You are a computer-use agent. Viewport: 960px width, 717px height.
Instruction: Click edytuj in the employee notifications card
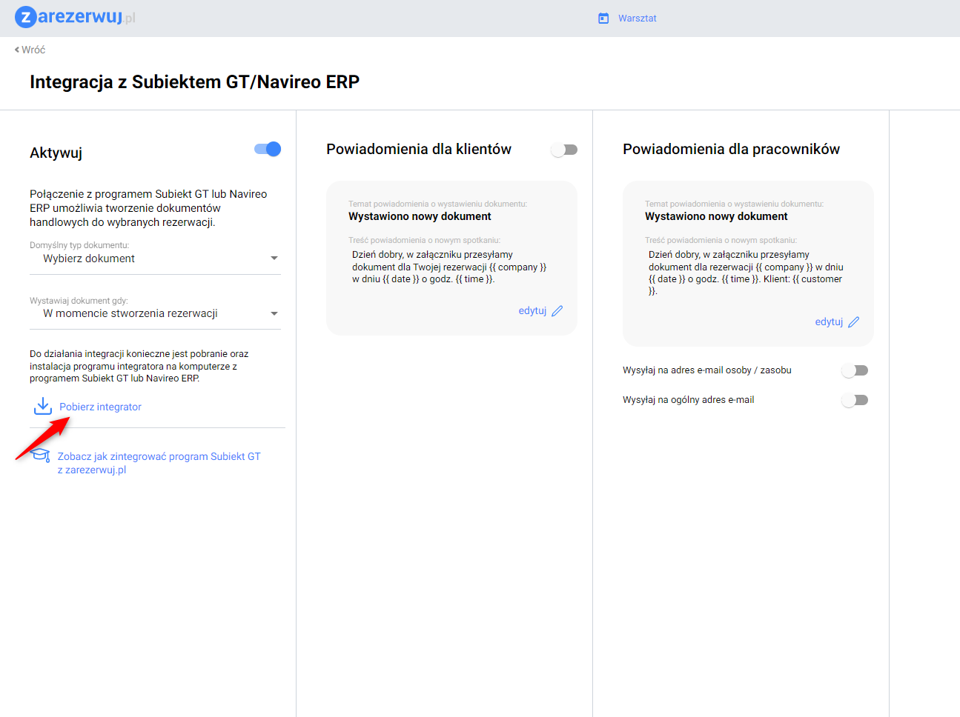coord(829,322)
